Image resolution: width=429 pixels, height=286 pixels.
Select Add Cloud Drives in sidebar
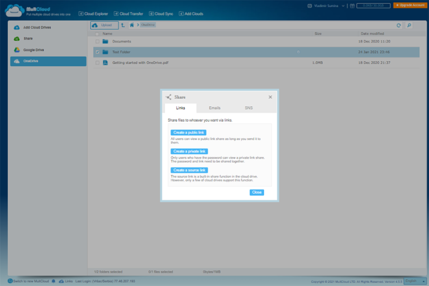click(48, 27)
